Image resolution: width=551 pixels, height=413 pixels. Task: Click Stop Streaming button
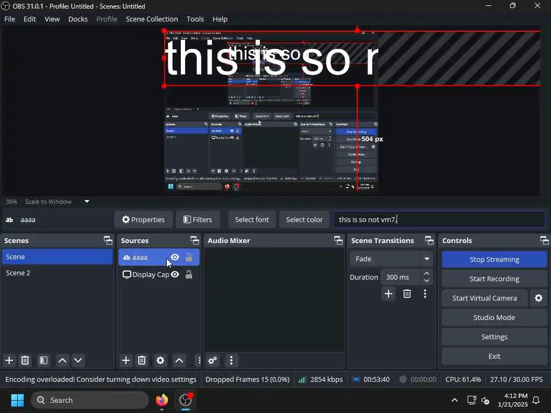click(x=494, y=260)
